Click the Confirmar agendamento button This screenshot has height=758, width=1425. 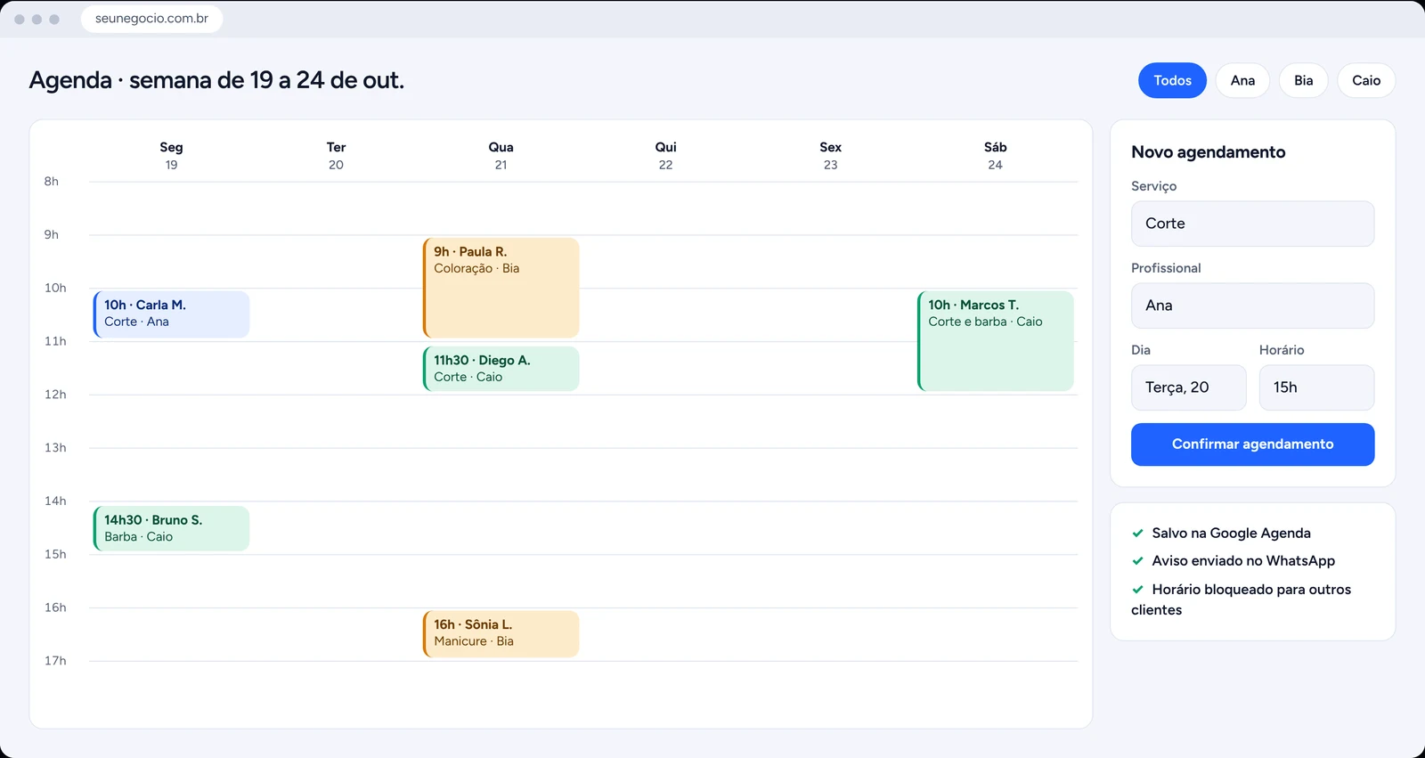(x=1252, y=444)
